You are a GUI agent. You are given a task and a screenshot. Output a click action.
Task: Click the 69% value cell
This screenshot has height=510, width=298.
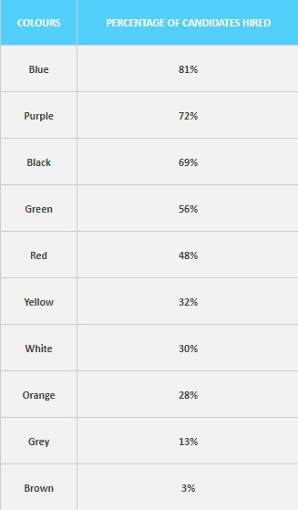[x=188, y=162]
